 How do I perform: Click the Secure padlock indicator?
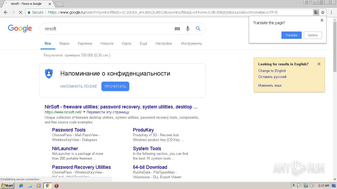click(36, 12)
